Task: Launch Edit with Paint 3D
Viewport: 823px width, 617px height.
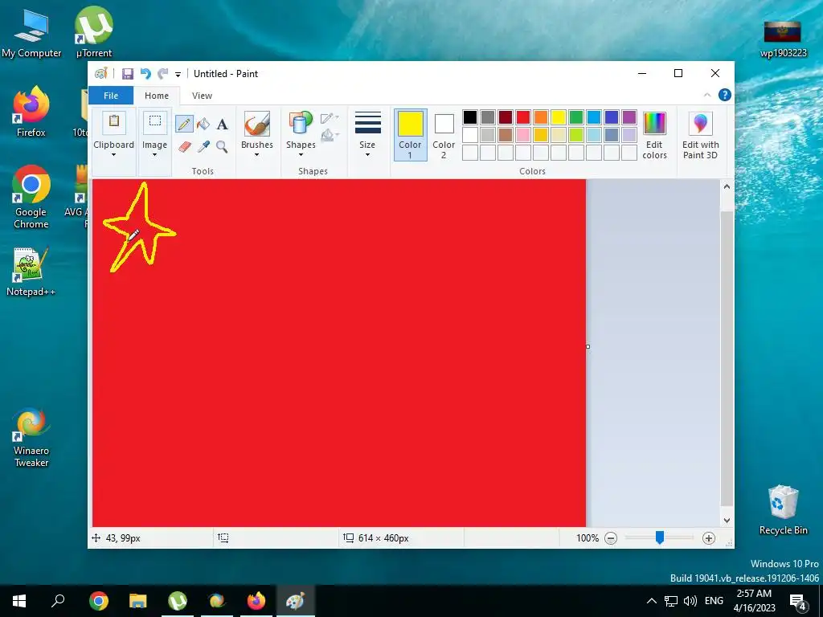Action: (x=700, y=135)
